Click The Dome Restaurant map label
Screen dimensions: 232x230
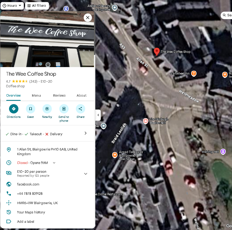click(109, 194)
